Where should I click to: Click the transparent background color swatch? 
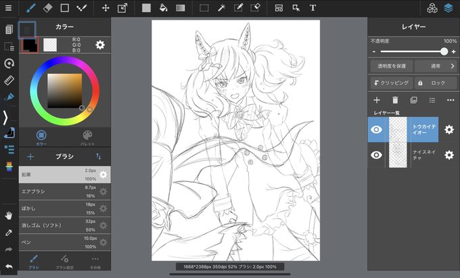(50, 45)
